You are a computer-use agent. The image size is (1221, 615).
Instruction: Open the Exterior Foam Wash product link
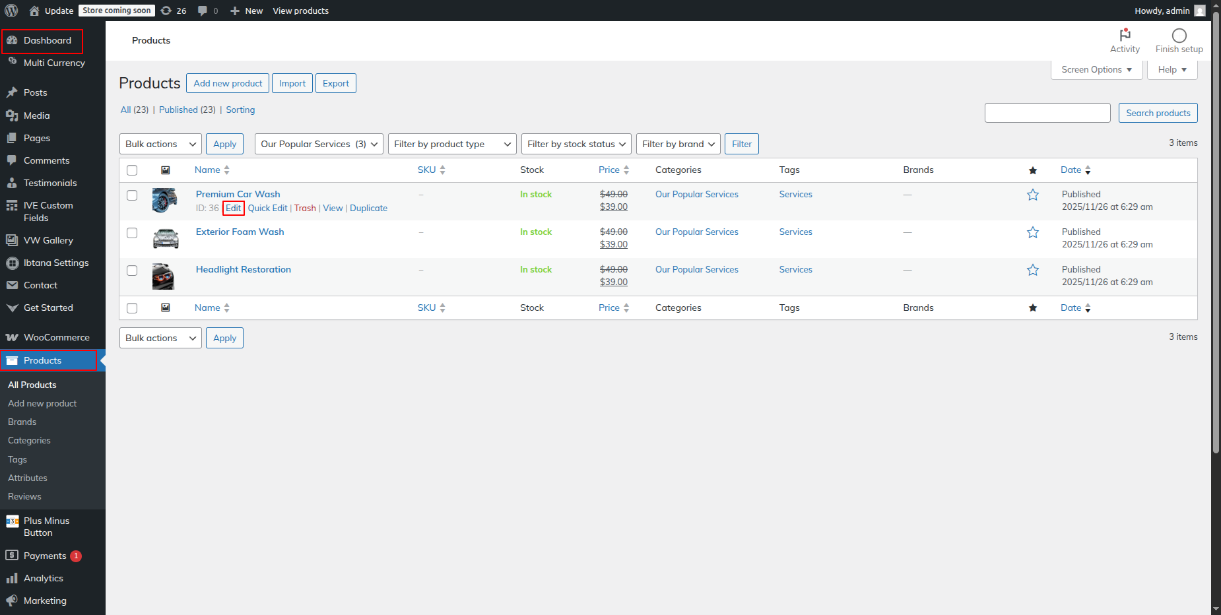click(x=240, y=232)
